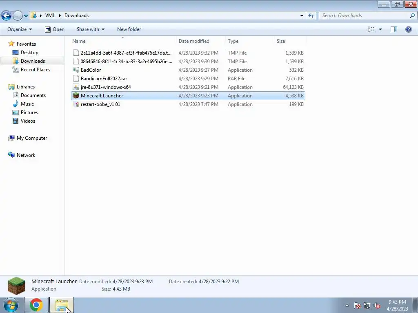Image resolution: width=418 pixels, height=313 pixels.
Task: Click the Action Center flag tray icon
Action: pos(357,305)
